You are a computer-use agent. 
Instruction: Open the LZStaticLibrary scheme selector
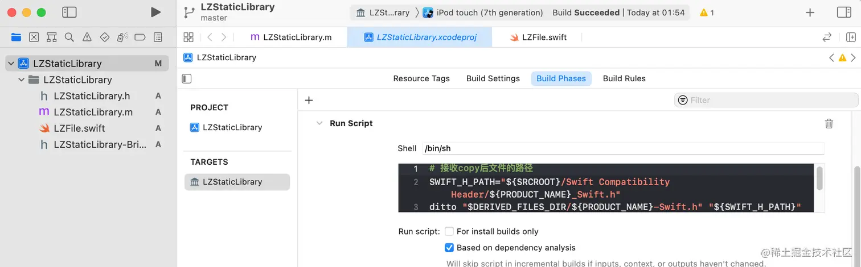point(383,12)
